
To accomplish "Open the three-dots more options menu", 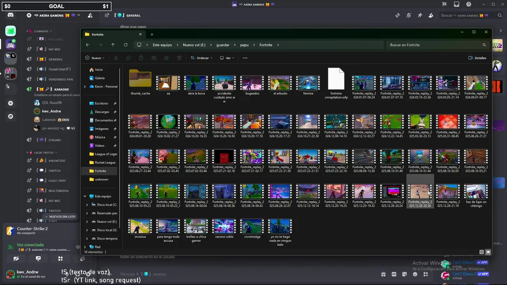I will click(x=245, y=58).
